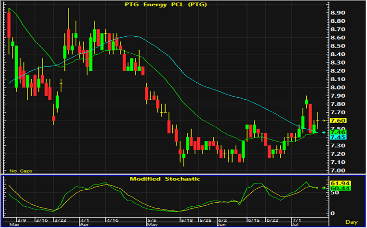Click the 7/1 date axis label
The width and height of the screenshot is (367, 228).
tap(297, 220)
